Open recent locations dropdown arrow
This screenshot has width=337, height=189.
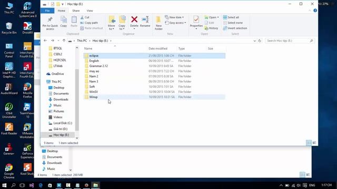point(58,40)
